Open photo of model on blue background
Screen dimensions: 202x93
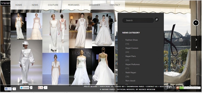point(56,69)
